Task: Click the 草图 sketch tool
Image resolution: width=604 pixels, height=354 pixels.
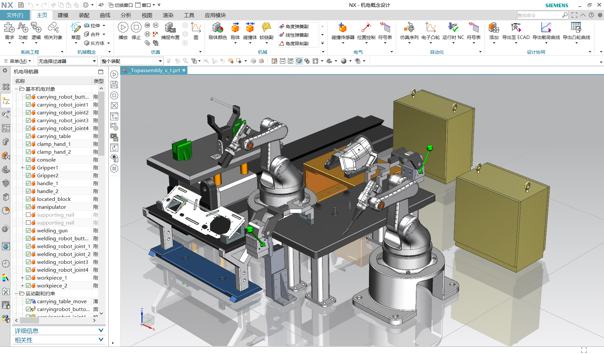Action: [76, 28]
